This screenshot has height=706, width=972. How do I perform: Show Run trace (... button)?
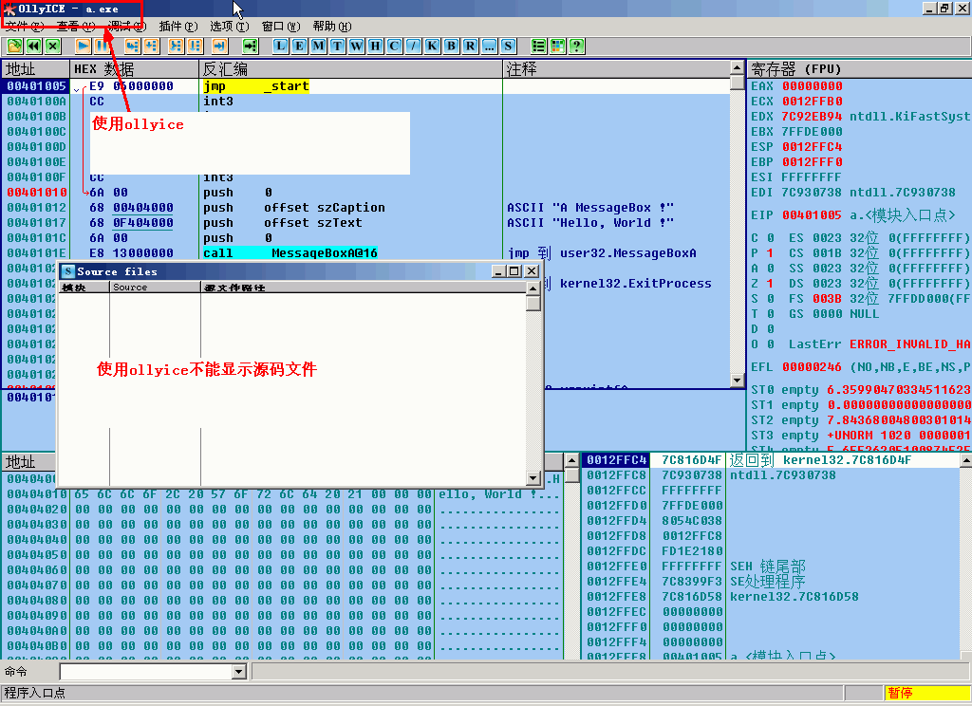point(489,46)
